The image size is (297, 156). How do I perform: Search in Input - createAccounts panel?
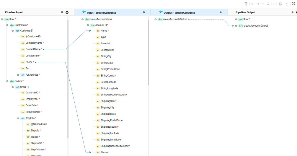(x=144, y=12)
